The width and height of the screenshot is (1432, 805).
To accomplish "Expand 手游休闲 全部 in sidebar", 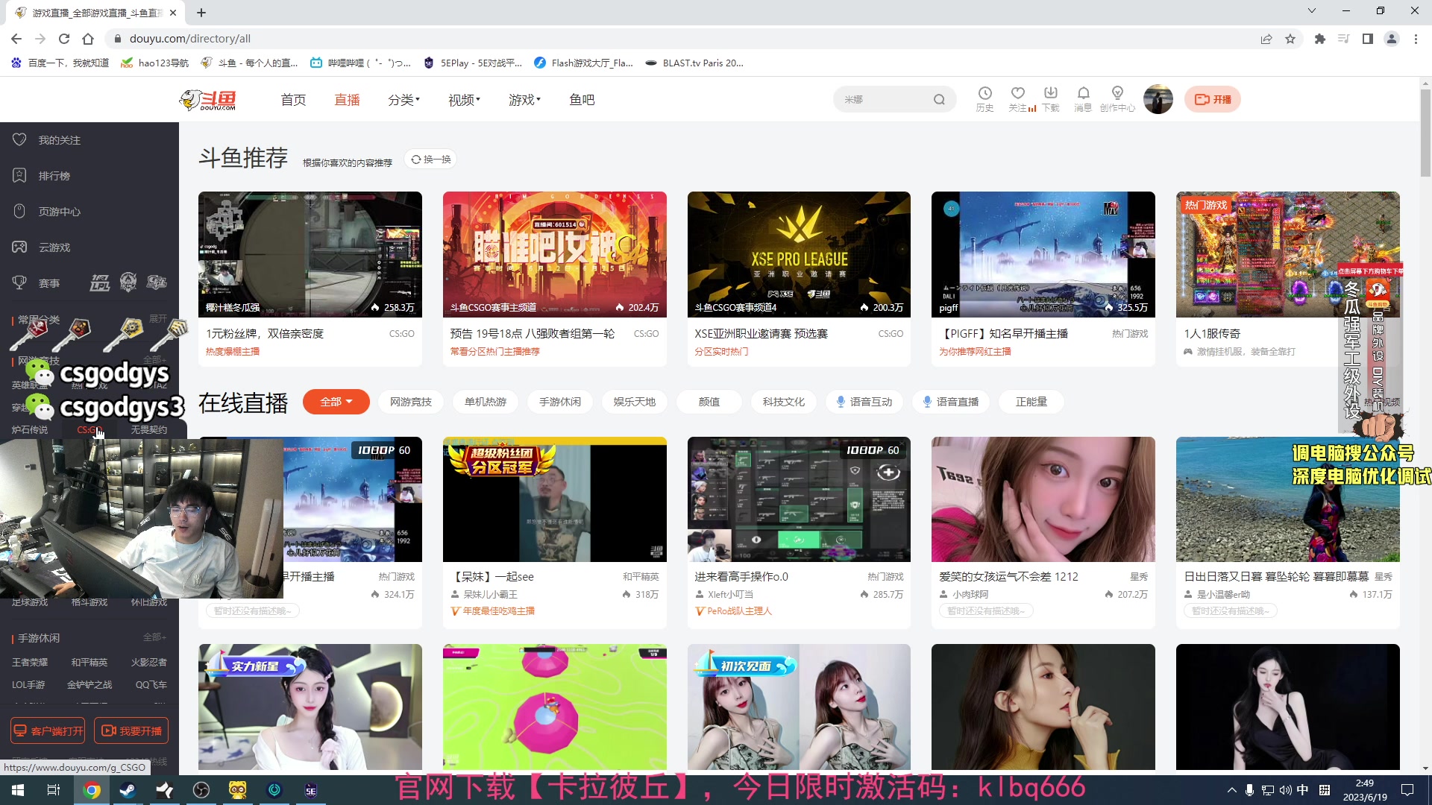I will pos(154,637).
